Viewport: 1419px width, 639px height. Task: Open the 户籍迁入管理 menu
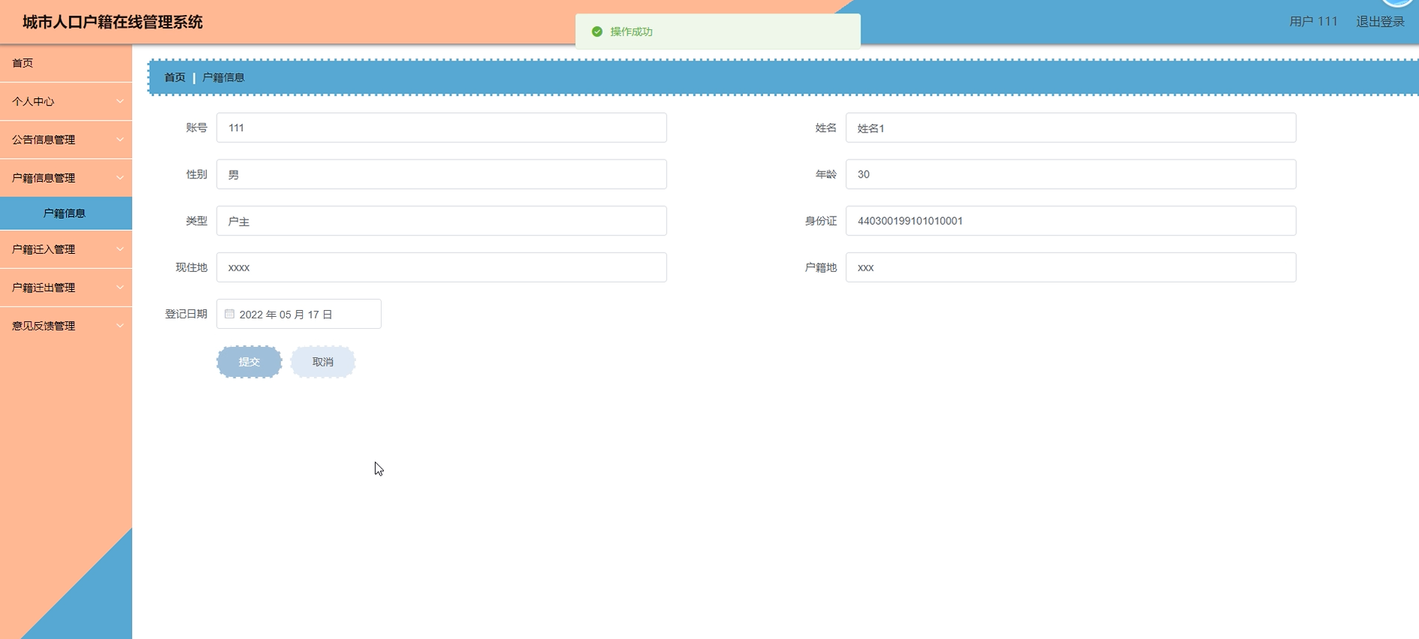tap(66, 249)
